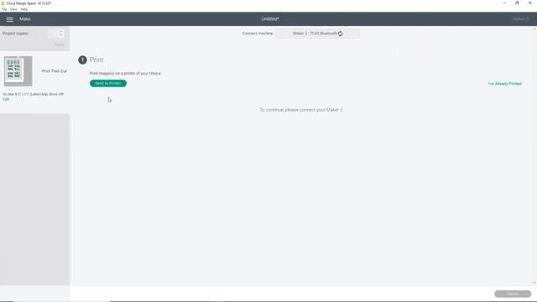Image resolution: width=537 pixels, height=302 pixels.
Task: Click the Print Then Cut label
Action: tap(54, 70)
